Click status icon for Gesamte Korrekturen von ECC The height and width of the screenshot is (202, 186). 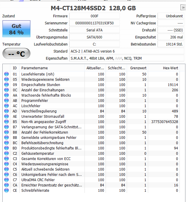tap(6, 159)
